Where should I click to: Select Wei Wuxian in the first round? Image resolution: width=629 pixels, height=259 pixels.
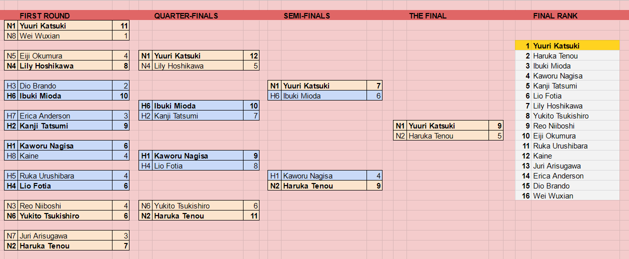(x=65, y=36)
